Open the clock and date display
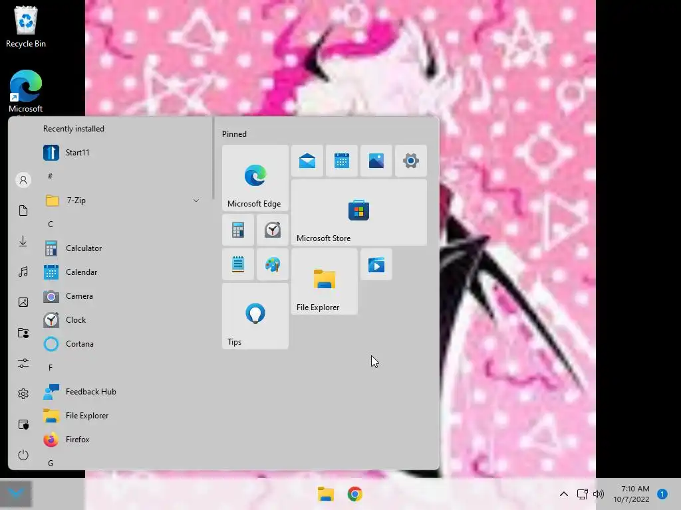The width and height of the screenshot is (681, 510). click(631, 494)
